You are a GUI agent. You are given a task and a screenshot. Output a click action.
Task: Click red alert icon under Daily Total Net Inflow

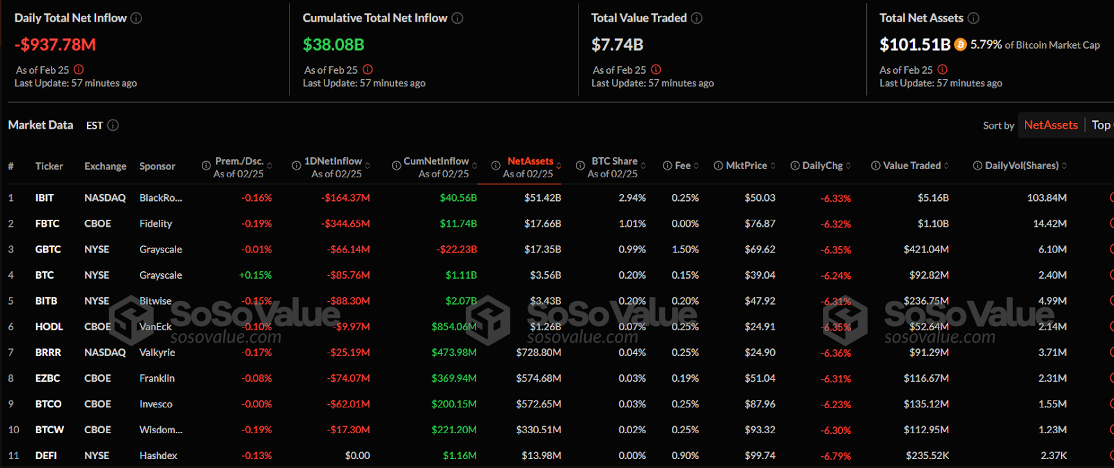(79, 70)
